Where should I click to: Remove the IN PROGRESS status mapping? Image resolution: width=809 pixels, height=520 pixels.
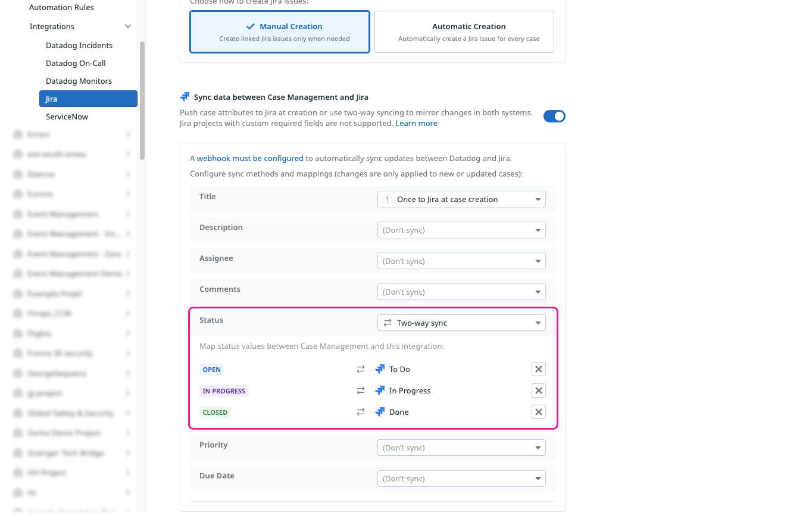click(538, 391)
